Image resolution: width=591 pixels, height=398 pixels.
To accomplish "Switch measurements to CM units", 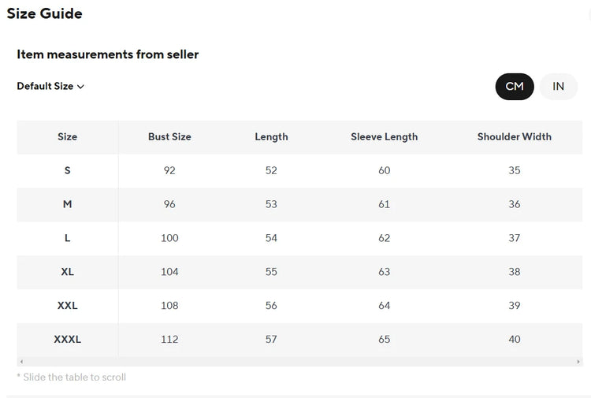I will point(515,87).
